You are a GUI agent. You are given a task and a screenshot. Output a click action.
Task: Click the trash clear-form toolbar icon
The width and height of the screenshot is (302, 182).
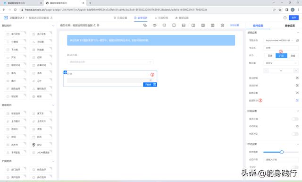[x=222, y=25]
